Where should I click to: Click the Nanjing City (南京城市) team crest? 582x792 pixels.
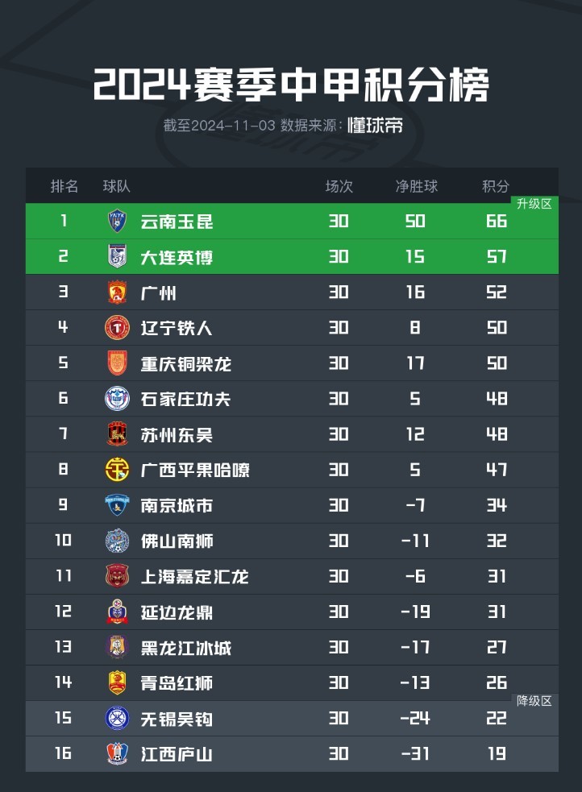point(118,505)
